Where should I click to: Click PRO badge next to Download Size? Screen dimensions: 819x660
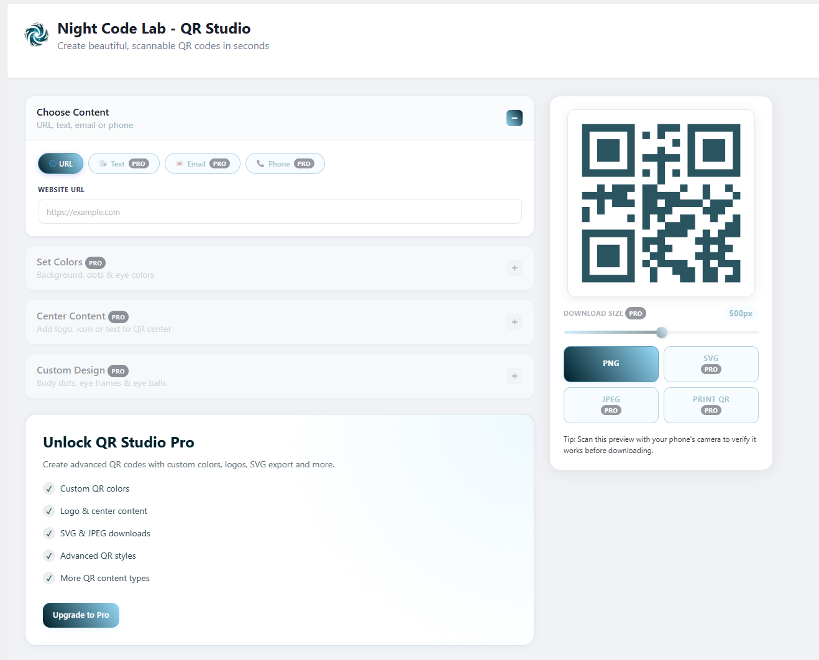click(x=636, y=313)
